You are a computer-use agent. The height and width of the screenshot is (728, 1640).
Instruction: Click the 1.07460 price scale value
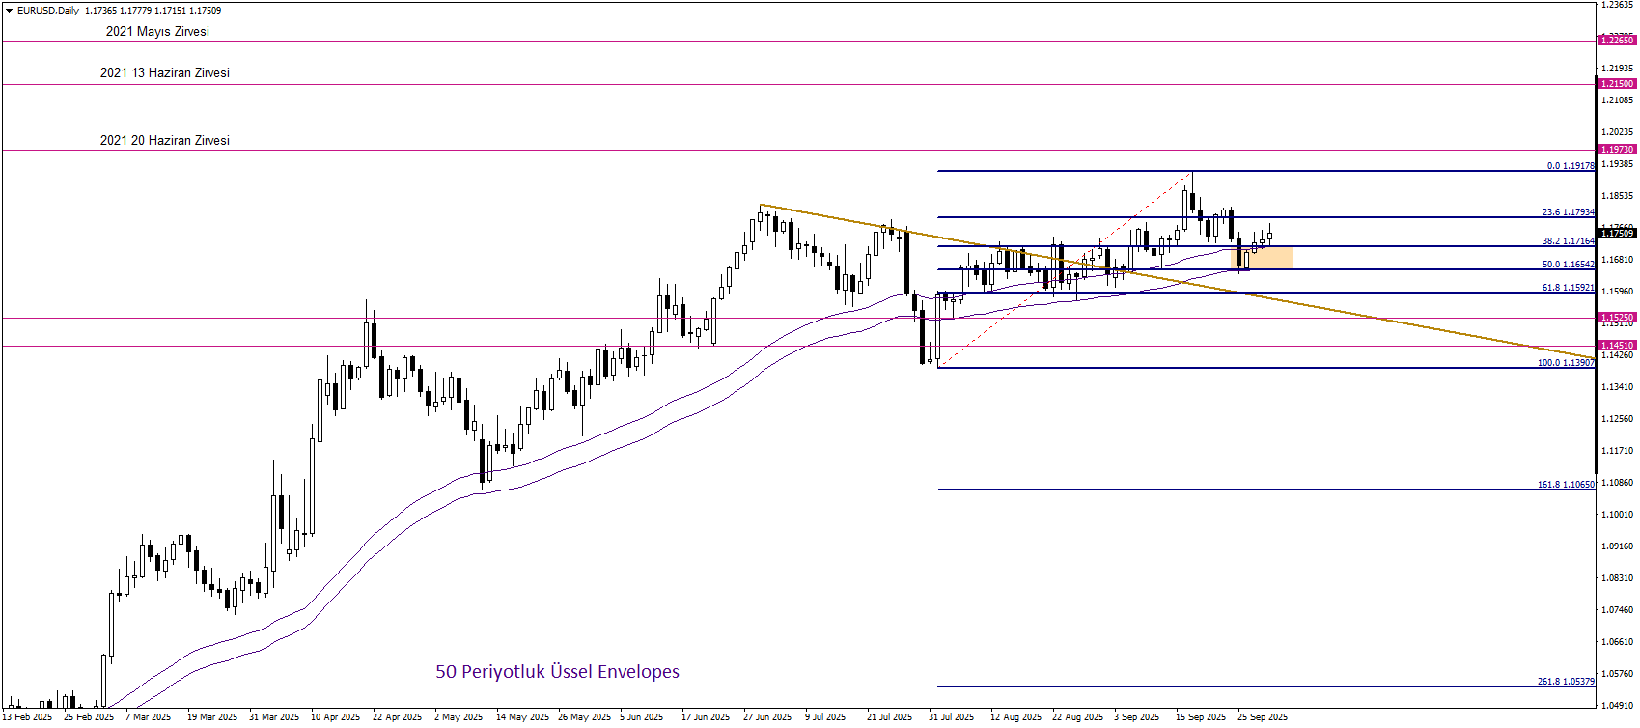(x=1617, y=610)
